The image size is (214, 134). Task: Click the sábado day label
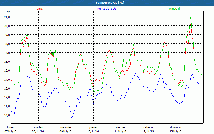pyautogui.click(x=148, y=127)
